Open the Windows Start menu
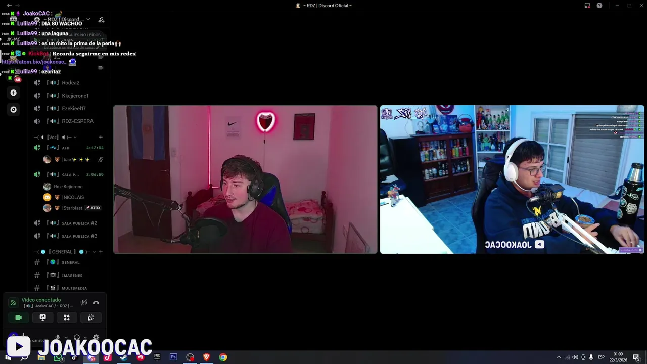Screen dimensions: 647x364 pyautogui.click(x=8, y=357)
